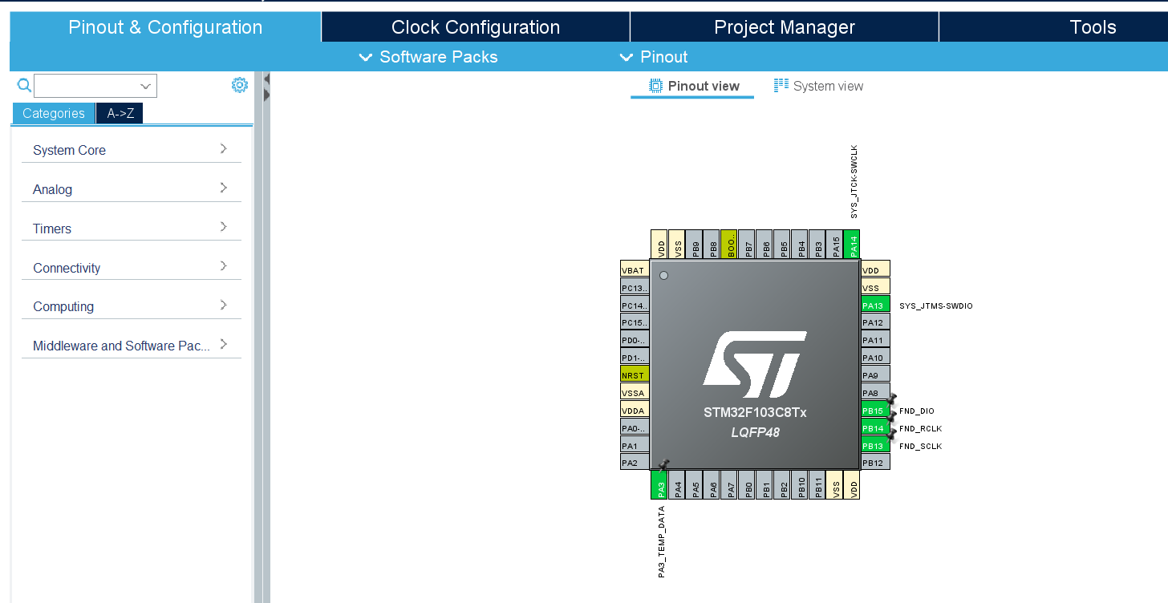This screenshot has width=1168, height=603.
Task: Click the NRST pin
Action: (635, 375)
